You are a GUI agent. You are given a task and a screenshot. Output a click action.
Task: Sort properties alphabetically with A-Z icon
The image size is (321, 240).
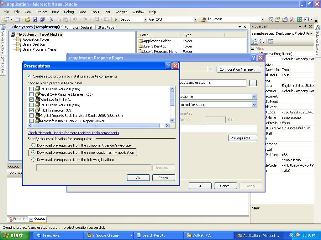(x=262, y=41)
